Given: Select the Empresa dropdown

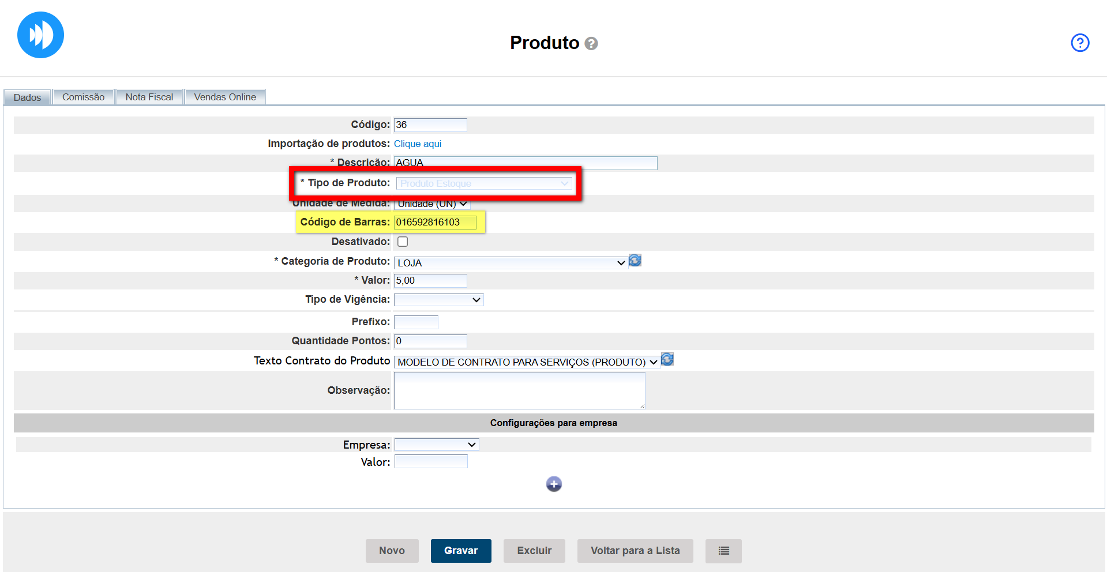Looking at the screenshot, I should 437,445.
